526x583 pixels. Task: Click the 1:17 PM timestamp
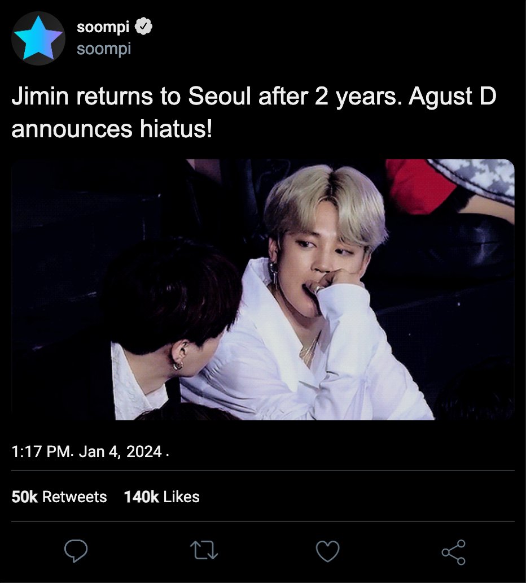click(x=41, y=452)
